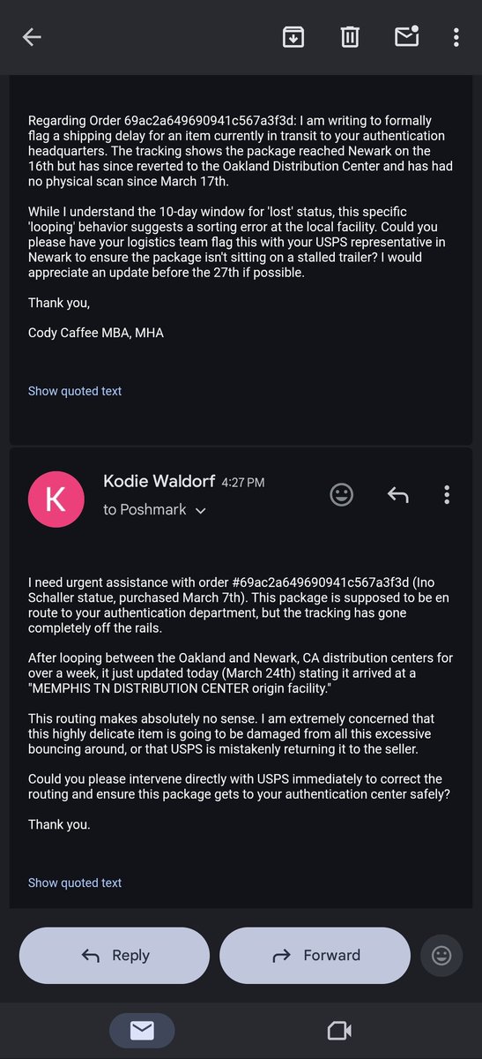Archive this email conversation
This screenshot has width=482, height=1059.
pyautogui.click(x=293, y=37)
